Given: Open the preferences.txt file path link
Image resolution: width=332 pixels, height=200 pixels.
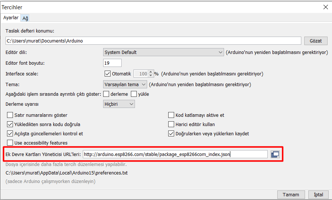Looking at the screenshot, I should 67,173.
